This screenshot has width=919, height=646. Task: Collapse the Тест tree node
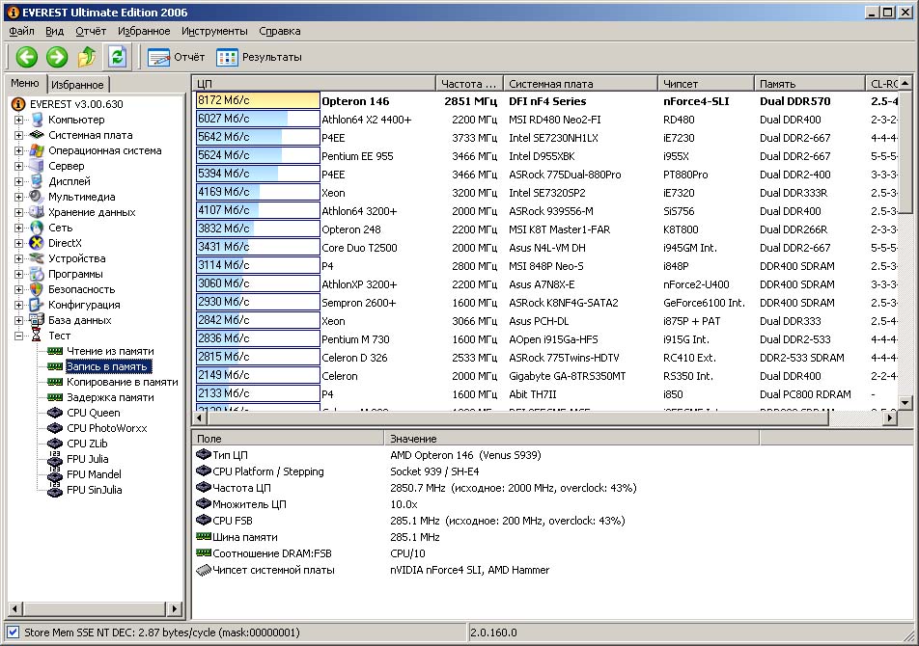pos(19,336)
